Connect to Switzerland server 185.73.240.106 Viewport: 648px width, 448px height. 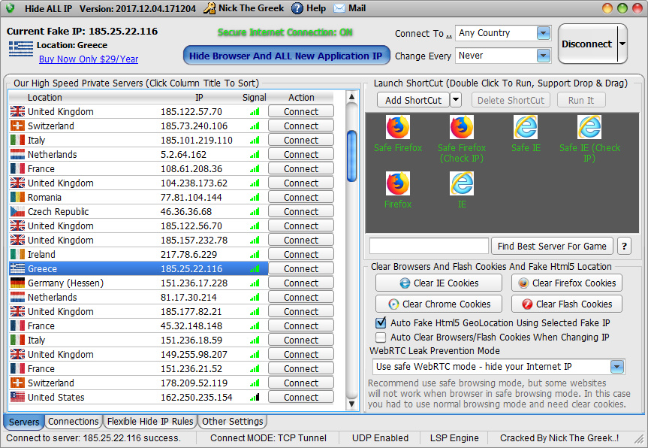point(301,126)
